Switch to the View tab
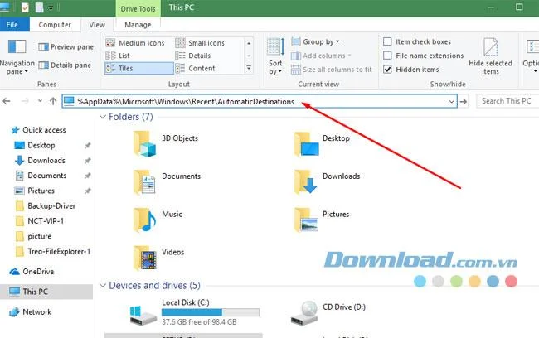 point(97,25)
